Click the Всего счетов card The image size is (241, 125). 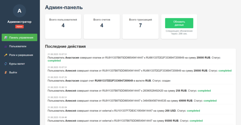102,26
